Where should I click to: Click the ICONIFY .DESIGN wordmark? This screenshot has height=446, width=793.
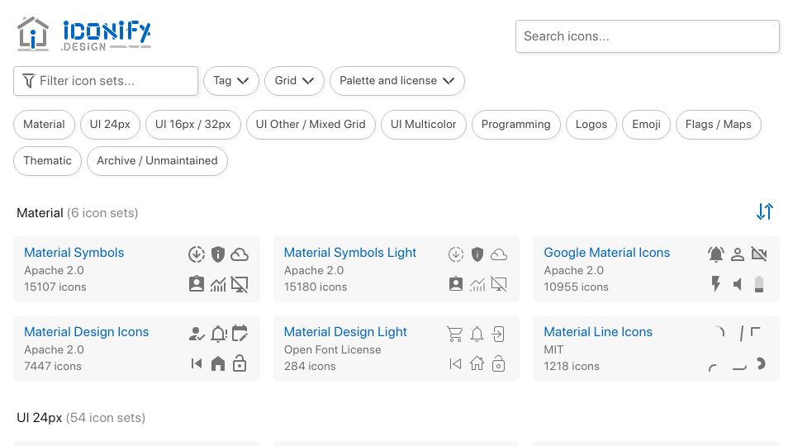point(107,36)
